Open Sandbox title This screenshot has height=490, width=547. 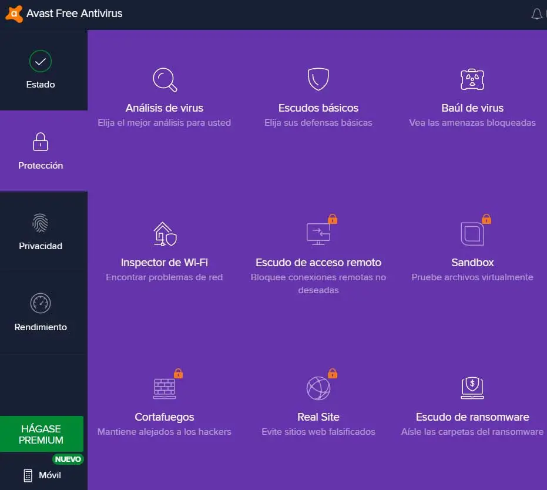[472, 262]
